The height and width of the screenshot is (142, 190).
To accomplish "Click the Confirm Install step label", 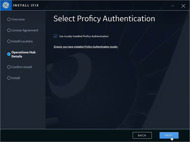I will pyautogui.click(x=22, y=67).
